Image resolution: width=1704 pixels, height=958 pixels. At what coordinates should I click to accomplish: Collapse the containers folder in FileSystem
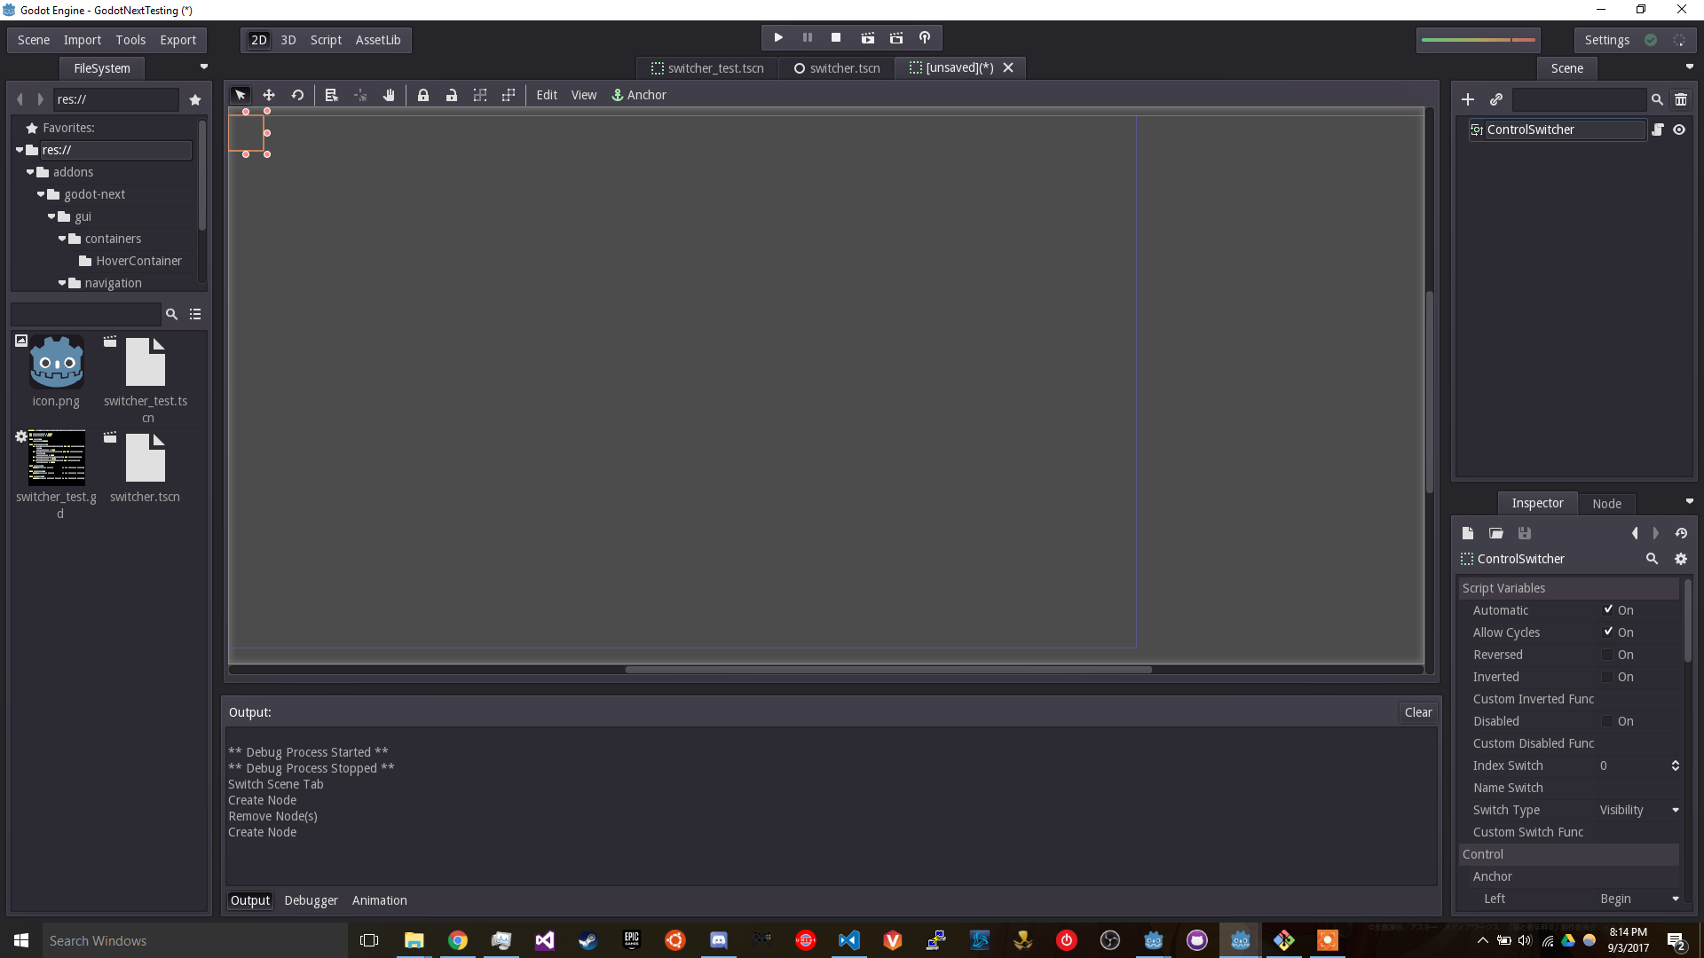(x=63, y=239)
